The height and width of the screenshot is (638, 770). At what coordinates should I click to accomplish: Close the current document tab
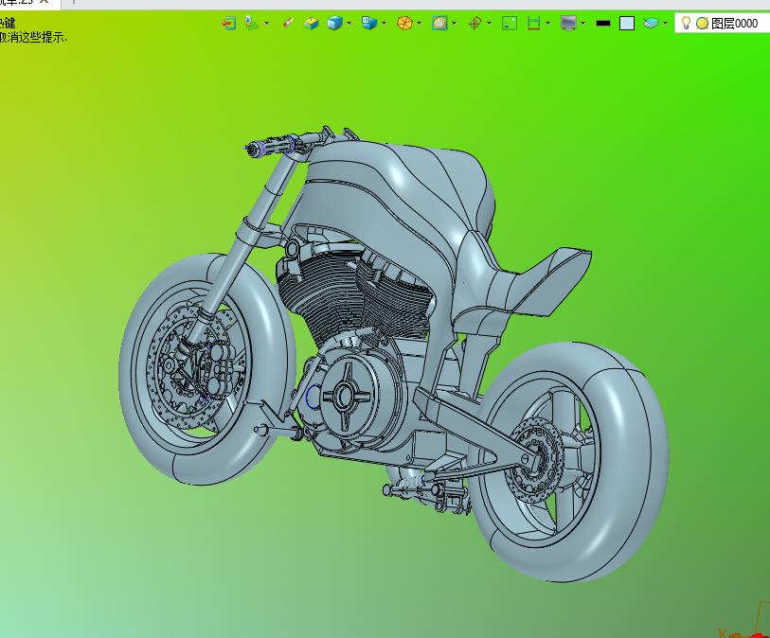tap(44, 2)
